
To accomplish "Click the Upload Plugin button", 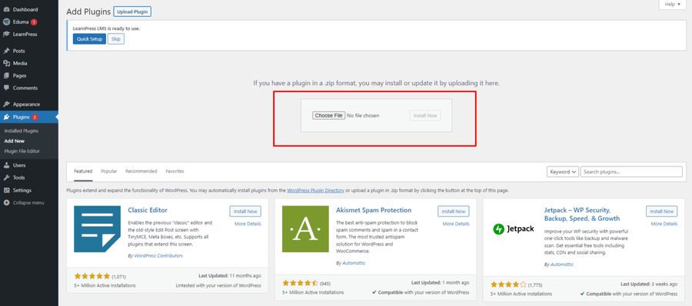I will pos(132,12).
